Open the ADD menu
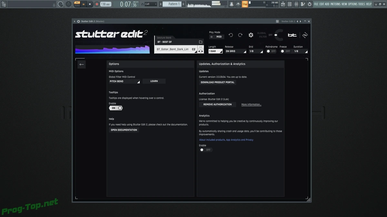 [327, 4]
